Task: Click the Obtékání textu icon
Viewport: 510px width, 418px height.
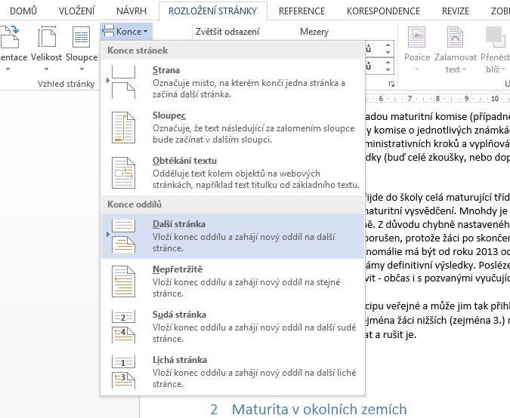Action: [x=123, y=173]
